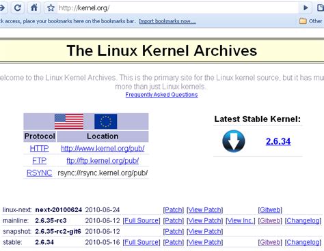
Task: Click the 2.6.35-rc3 version text
Action: 51,220
